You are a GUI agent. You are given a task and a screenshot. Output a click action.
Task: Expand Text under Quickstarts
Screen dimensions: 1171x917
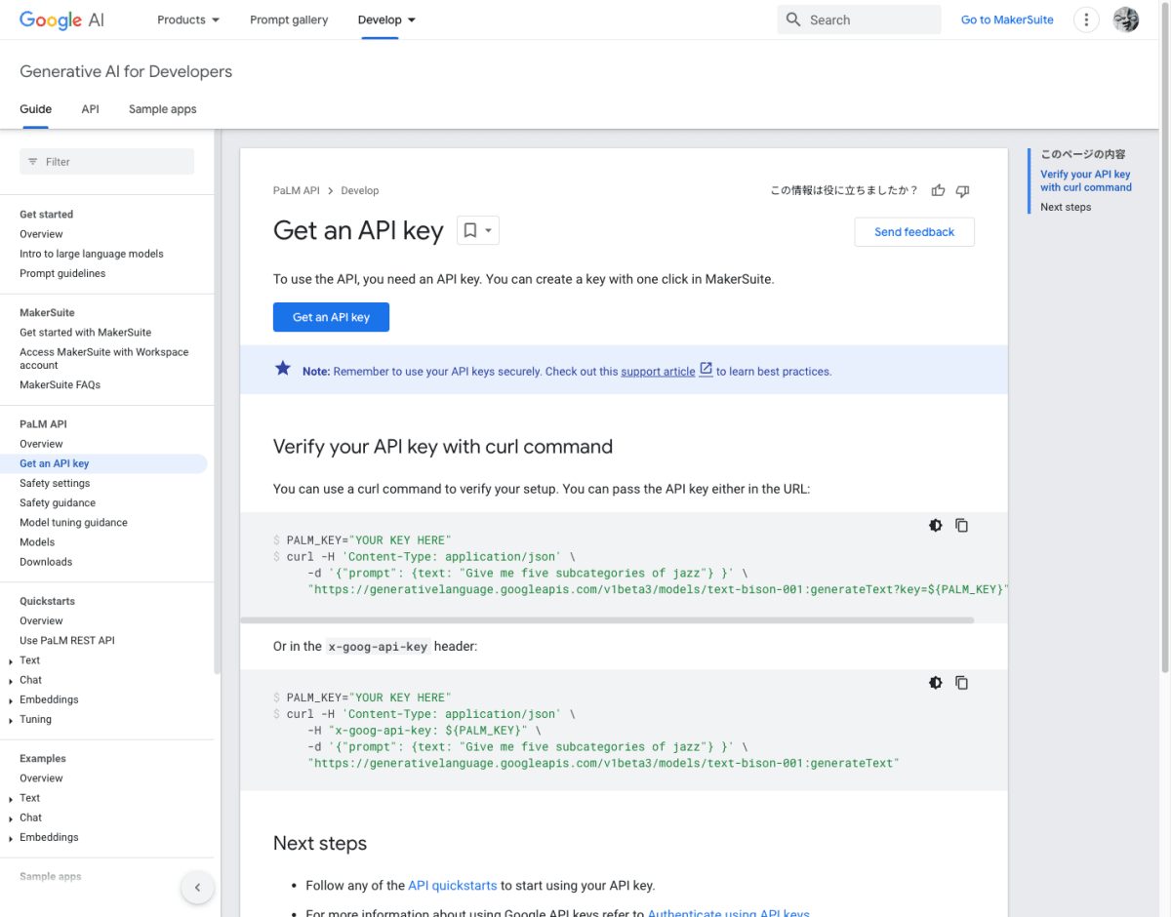pyautogui.click(x=11, y=660)
